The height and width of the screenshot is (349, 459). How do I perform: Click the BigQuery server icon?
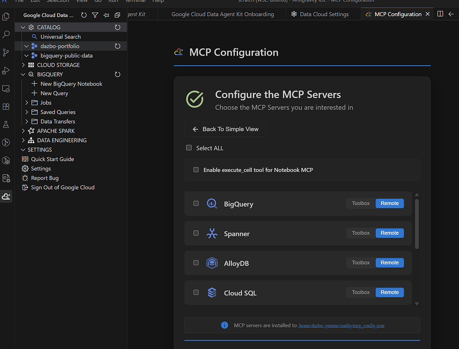coord(212,203)
